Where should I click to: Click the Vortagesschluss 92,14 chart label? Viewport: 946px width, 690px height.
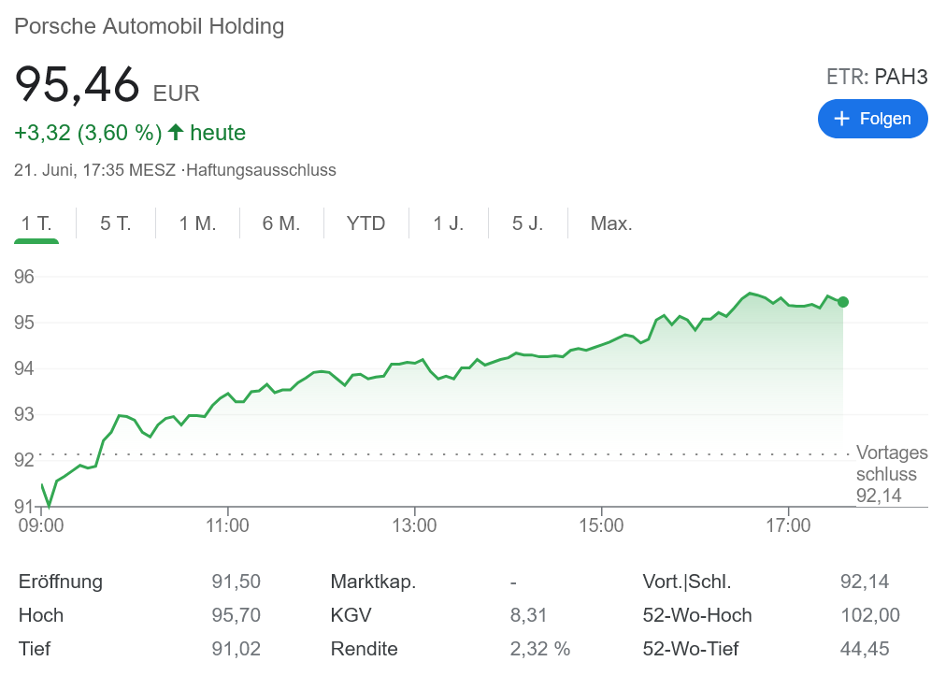pos(892,474)
